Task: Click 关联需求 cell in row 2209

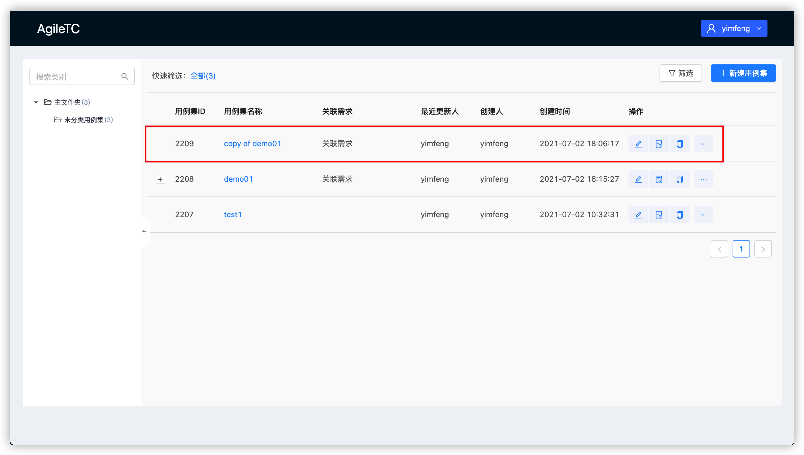Action: pyautogui.click(x=337, y=144)
